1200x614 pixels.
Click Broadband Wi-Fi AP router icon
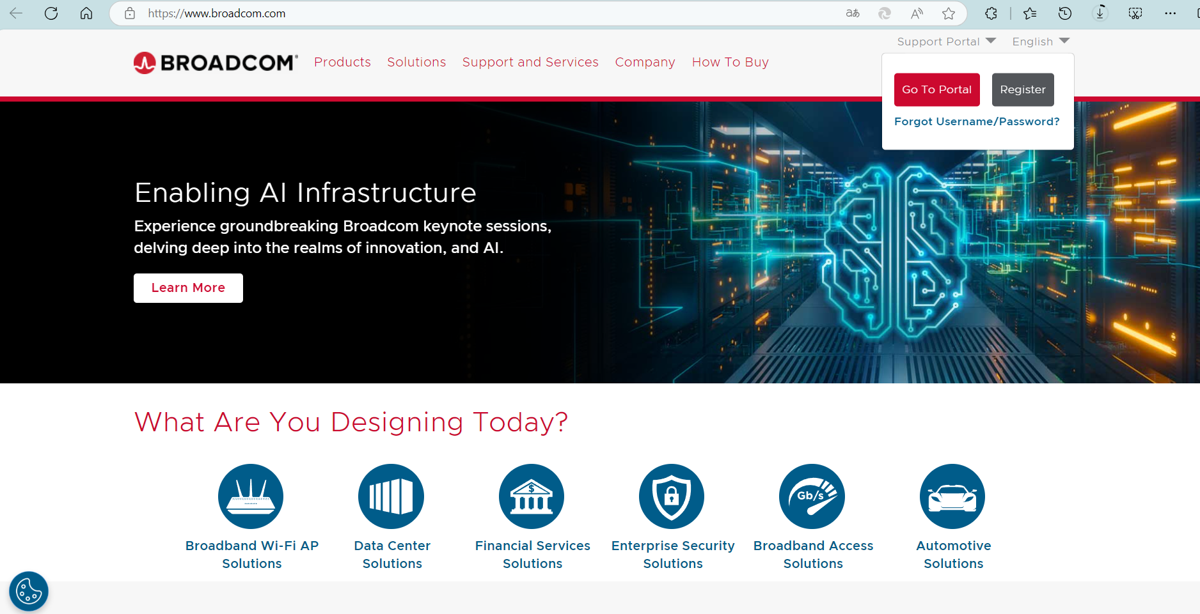[251, 496]
